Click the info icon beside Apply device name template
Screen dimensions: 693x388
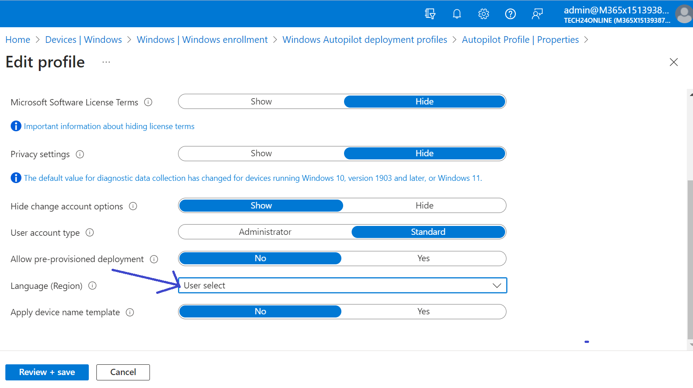coord(129,312)
